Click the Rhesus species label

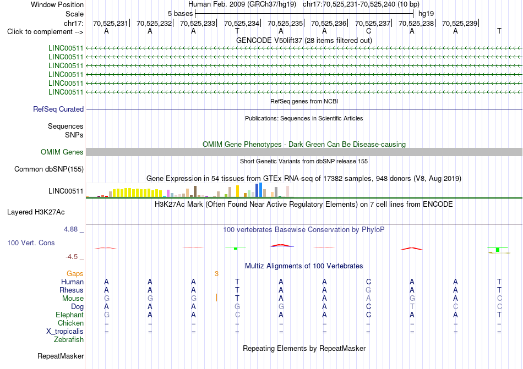72,290
